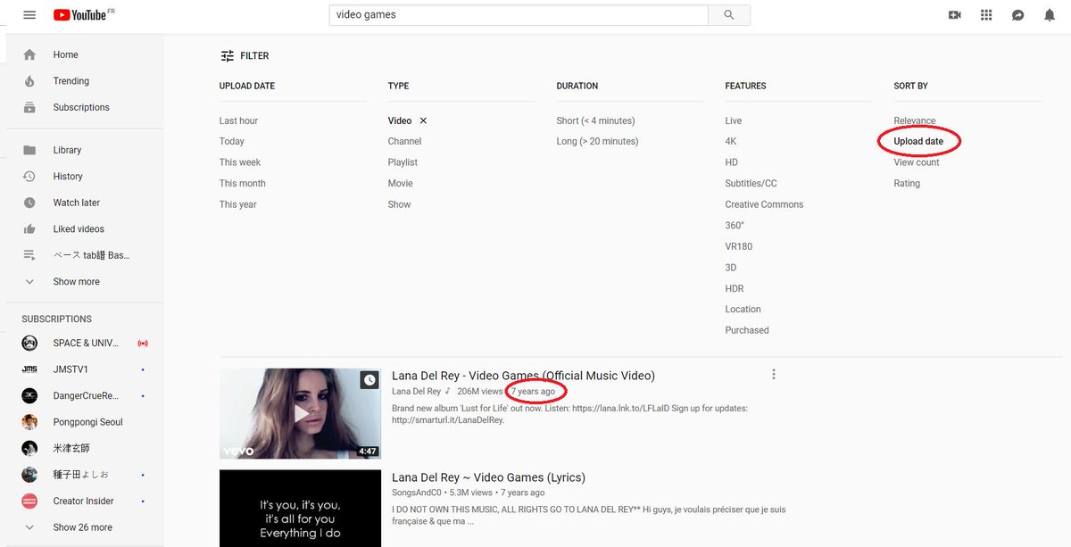This screenshot has height=547, width=1071.
Task: Click Watch later clock on Lana Del Rey thumbnail
Action: click(369, 380)
